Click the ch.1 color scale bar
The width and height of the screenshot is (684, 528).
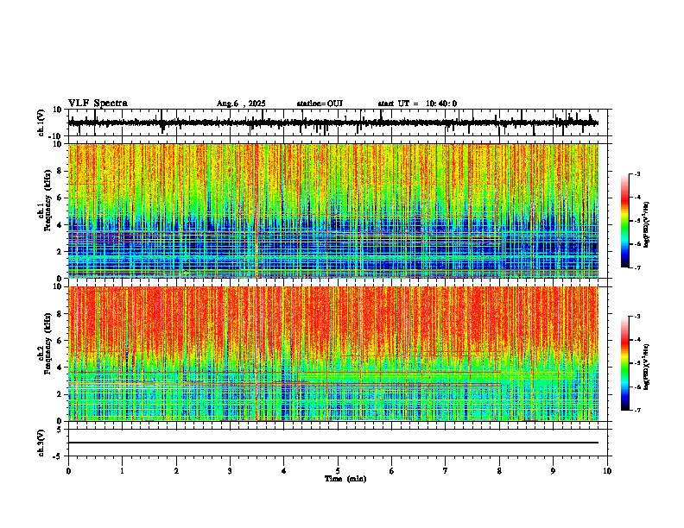coord(625,221)
